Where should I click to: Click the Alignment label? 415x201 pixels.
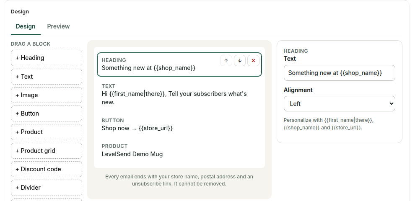(x=298, y=90)
